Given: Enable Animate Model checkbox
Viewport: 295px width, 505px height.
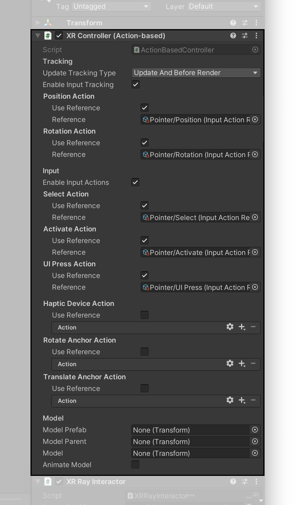Looking at the screenshot, I should tap(135, 465).
